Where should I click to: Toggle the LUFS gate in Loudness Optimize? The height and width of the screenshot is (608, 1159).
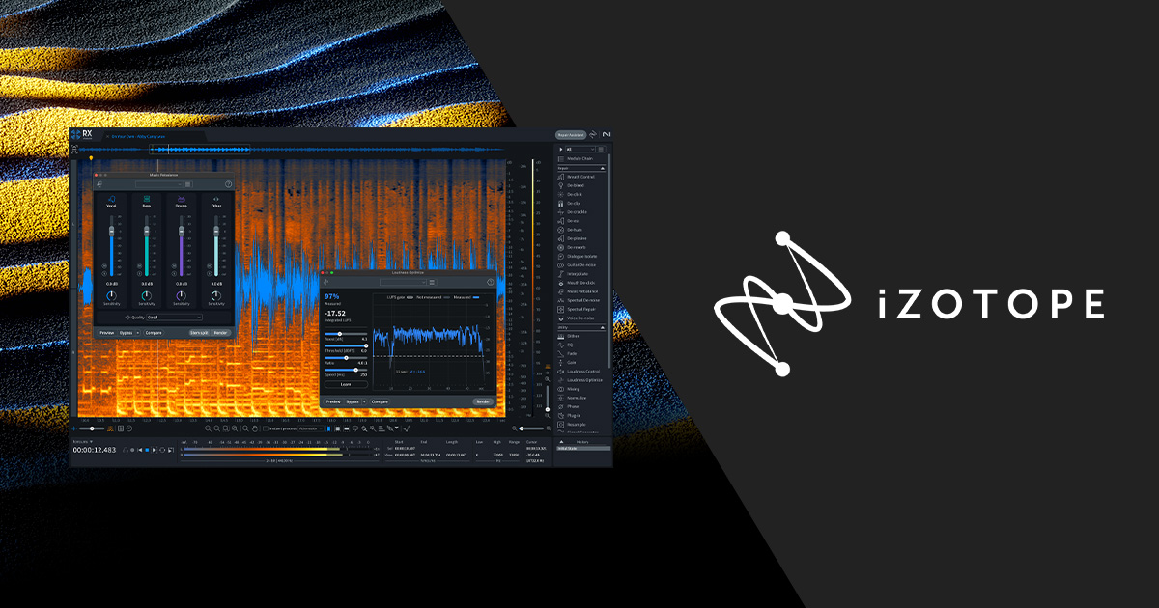pyautogui.click(x=410, y=296)
